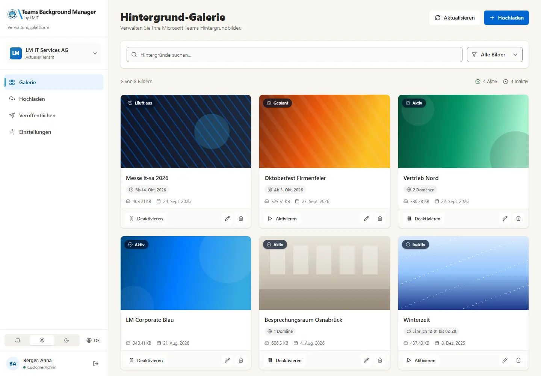Edit the Winterzeit background
Image resolution: width=541 pixels, height=376 pixels.
(505, 360)
